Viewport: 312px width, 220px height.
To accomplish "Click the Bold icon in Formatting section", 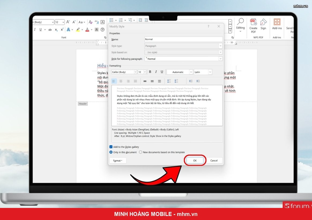I will coord(150,72).
